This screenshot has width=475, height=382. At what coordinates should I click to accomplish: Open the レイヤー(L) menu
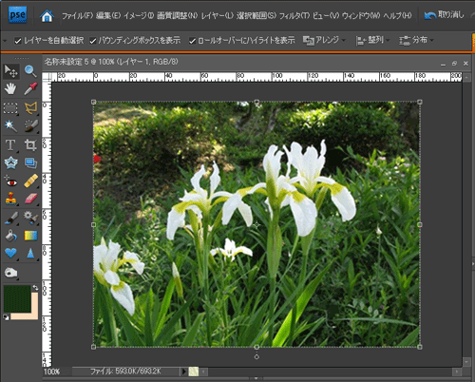pos(218,15)
